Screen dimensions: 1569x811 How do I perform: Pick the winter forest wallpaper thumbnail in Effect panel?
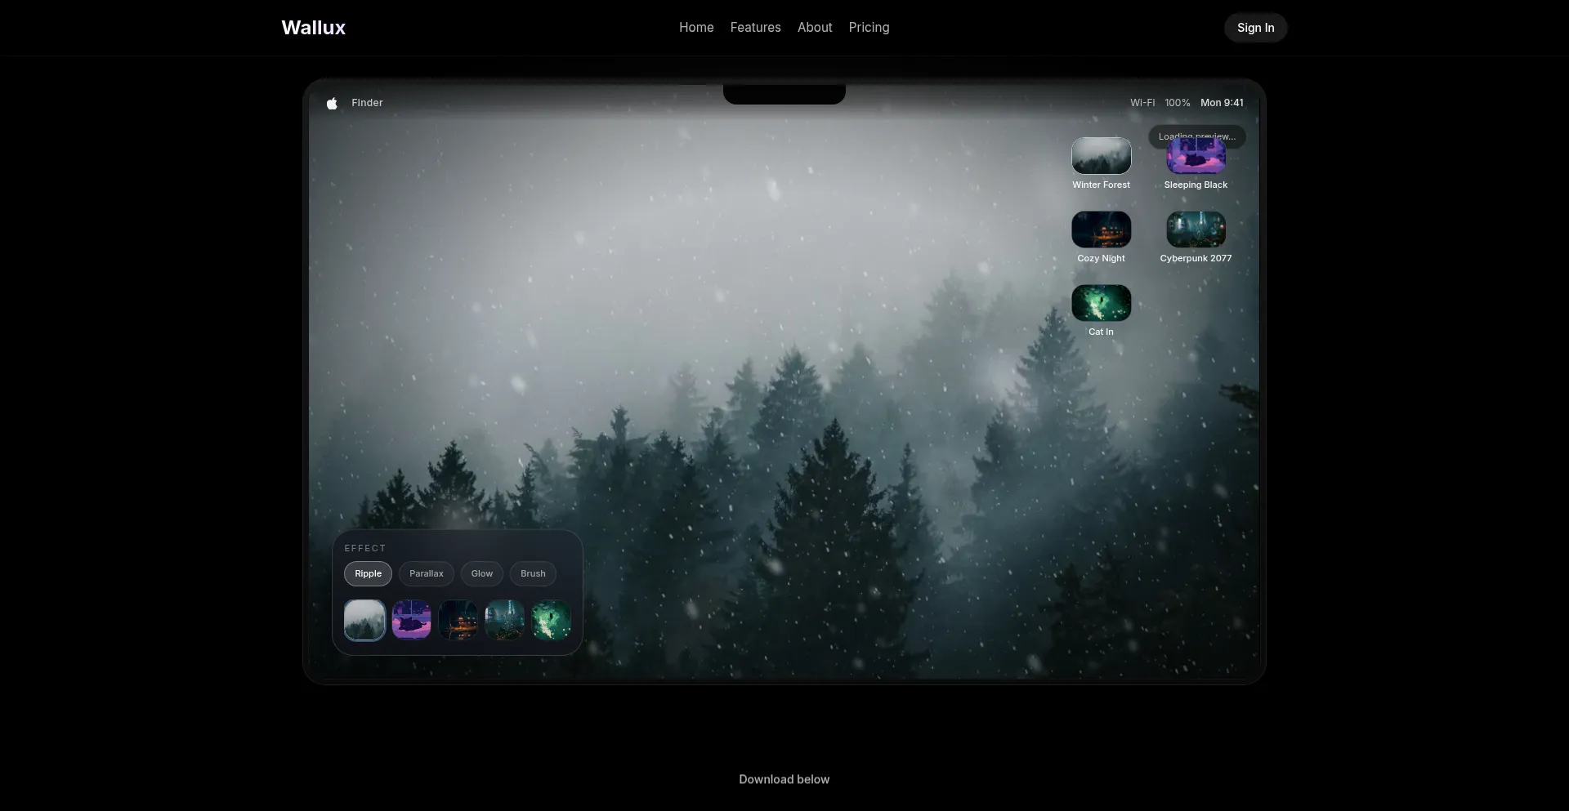point(364,620)
